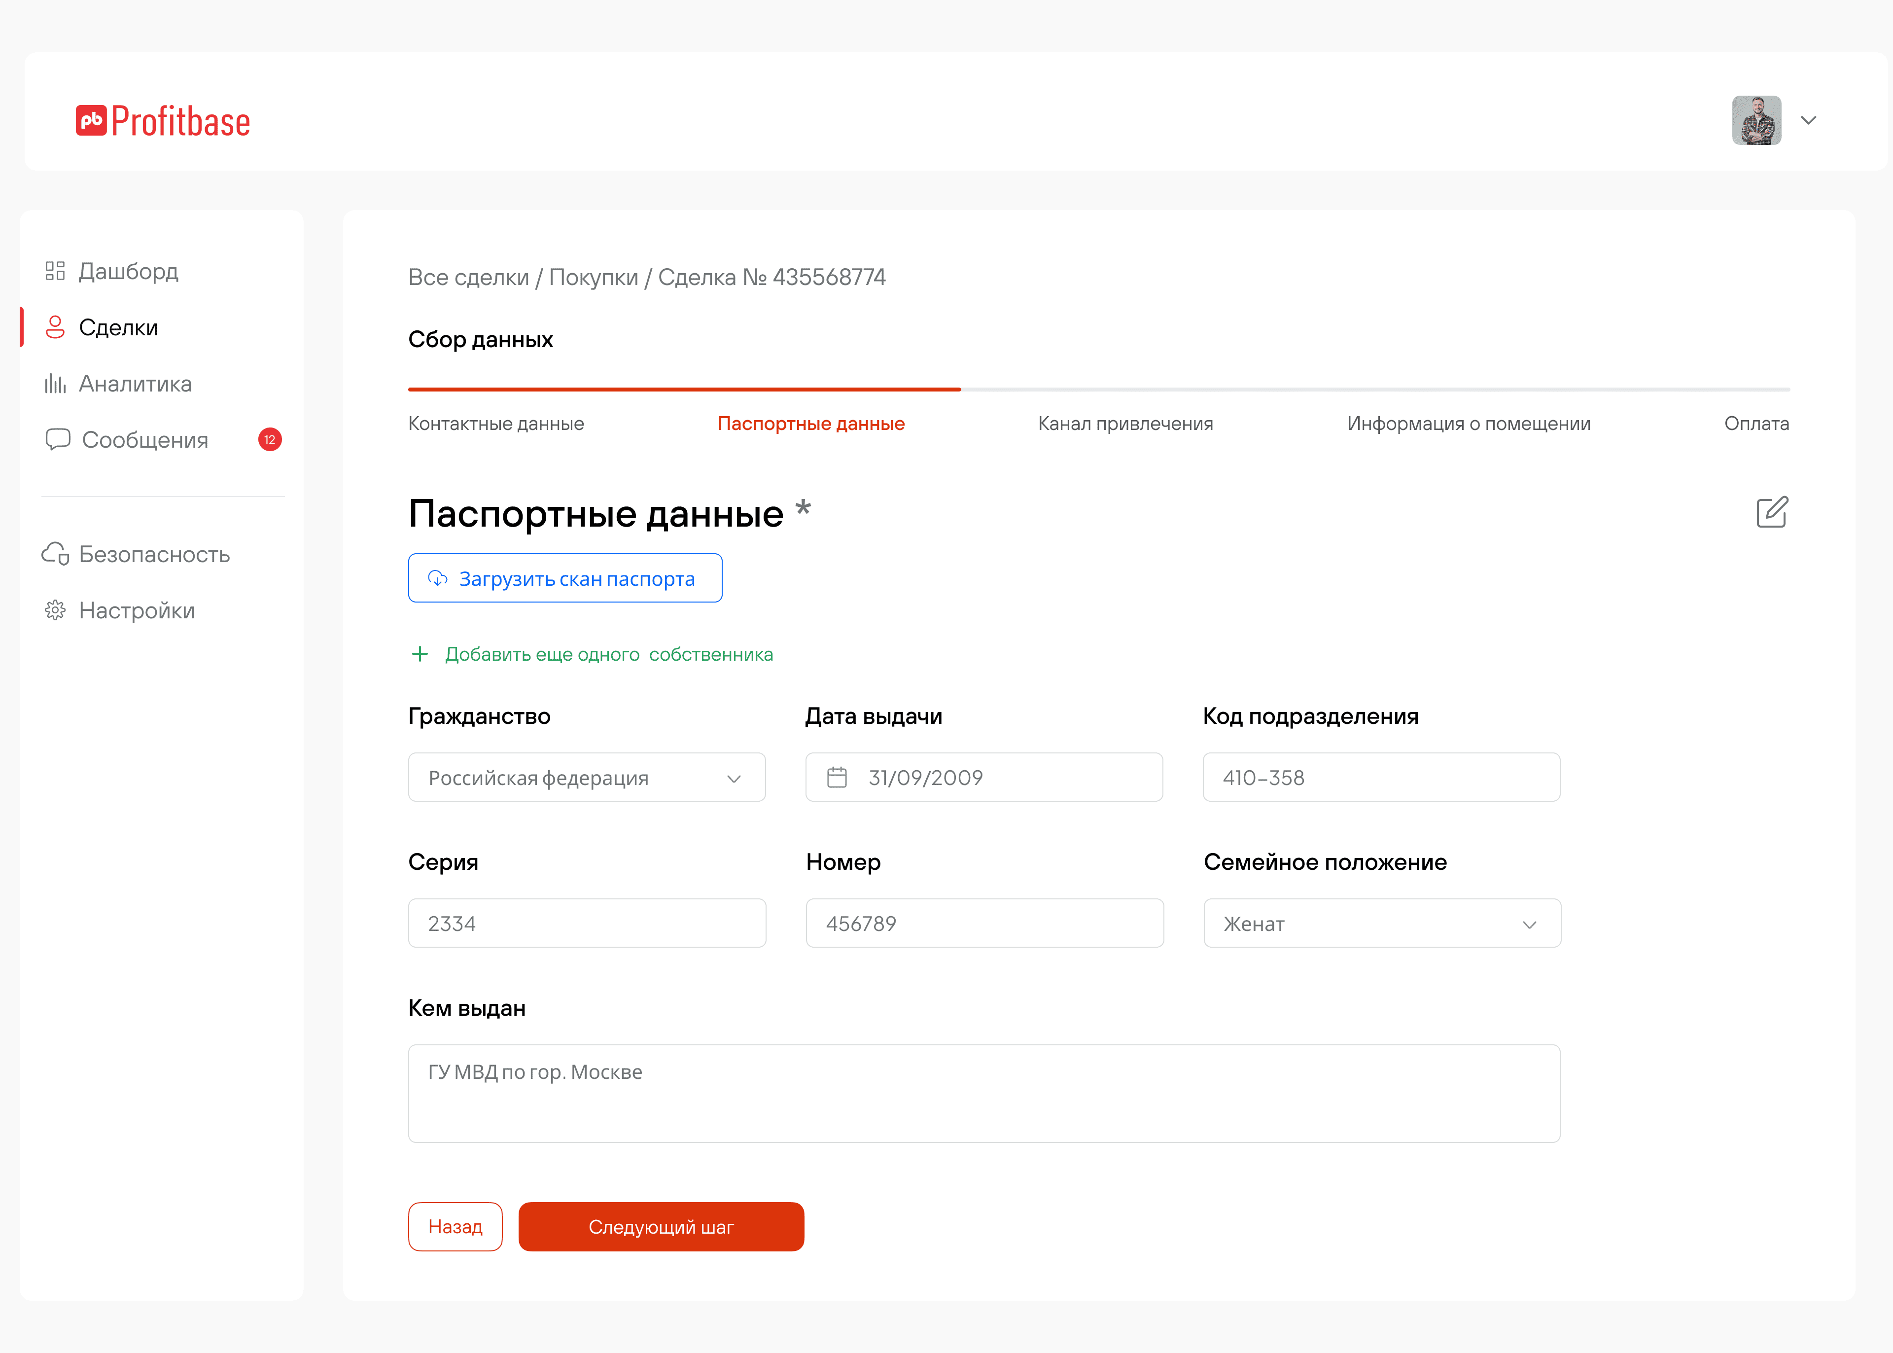Open the Дашборд grid icon
The height and width of the screenshot is (1353, 1893).
click(55, 271)
